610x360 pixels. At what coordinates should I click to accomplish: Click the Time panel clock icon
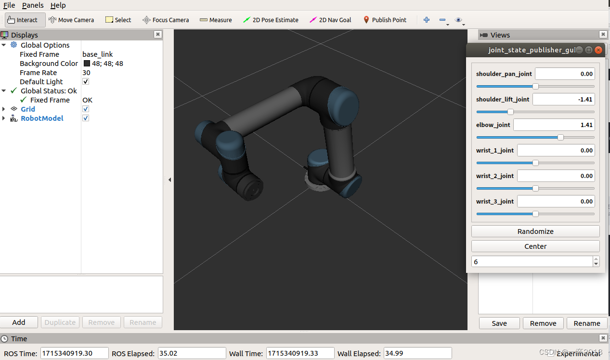coord(4,338)
